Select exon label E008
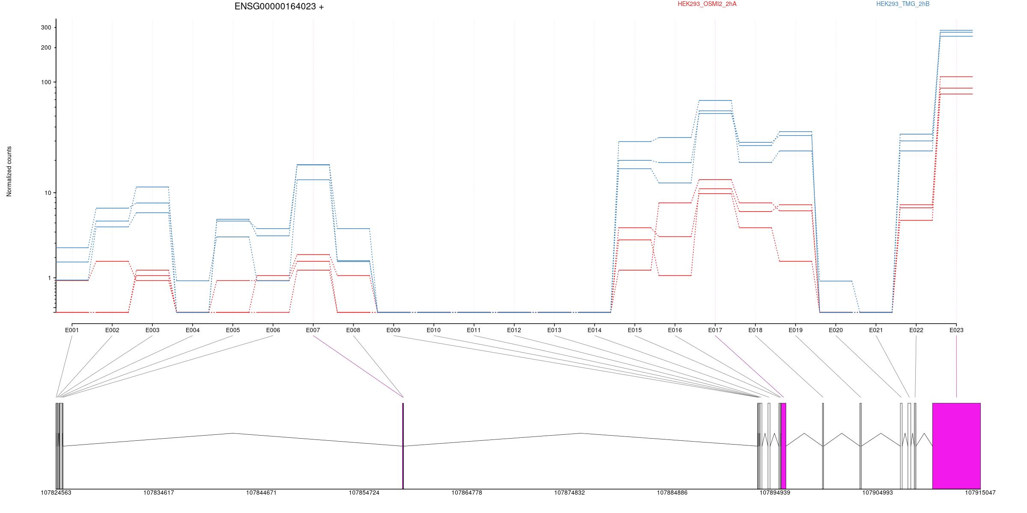Image resolution: width=1027 pixels, height=513 pixels. 353,330
